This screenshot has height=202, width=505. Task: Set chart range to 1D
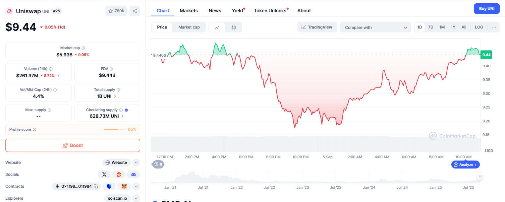pyautogui.click(x=420, y=27)
